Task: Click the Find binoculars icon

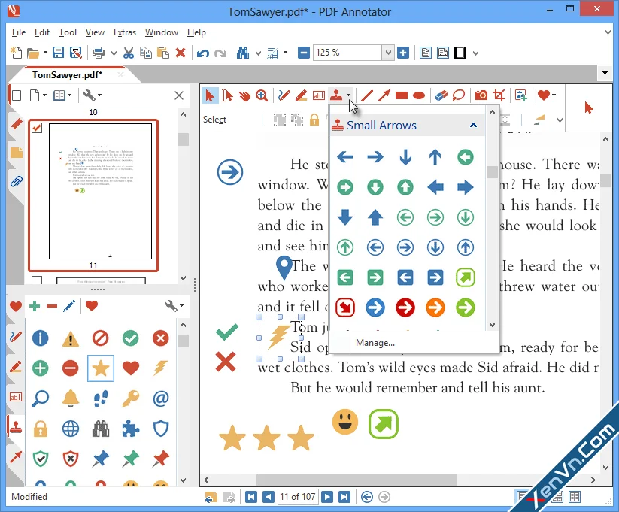Action: [x=243, y=53]
